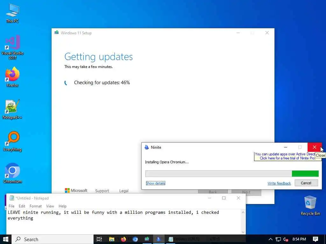Close the Untitled Notepad window
Screen dimensions: 326x244
[x=238, y=198]
